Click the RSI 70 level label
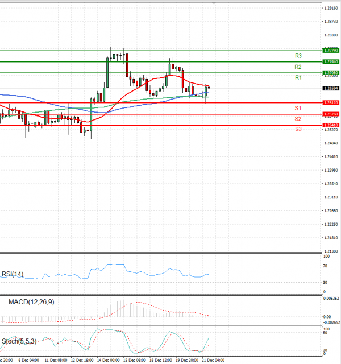Image resolution: width=341 pixels, height=364 pixels. (x=325, y=266)
